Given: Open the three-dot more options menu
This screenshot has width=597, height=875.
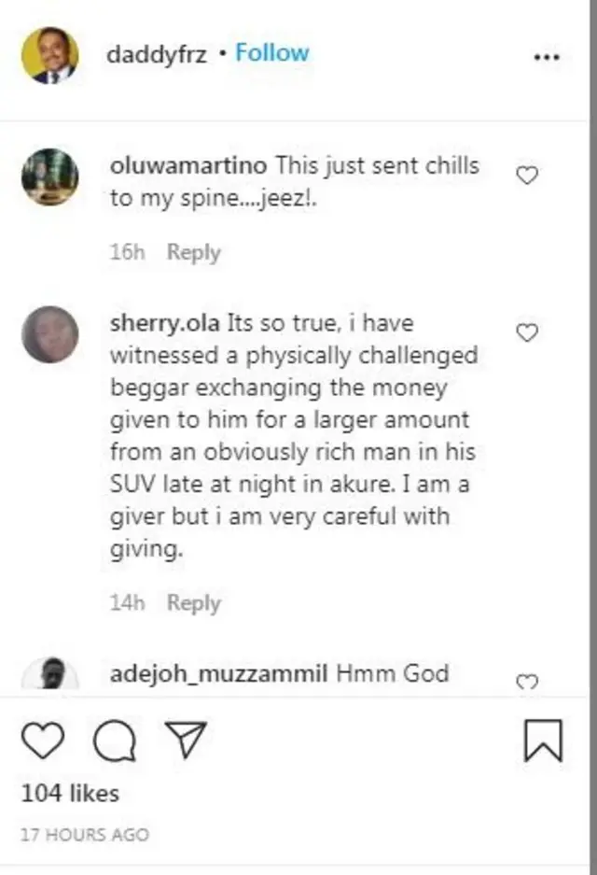Looking at the screenshot, I should [x=546, y=57].
